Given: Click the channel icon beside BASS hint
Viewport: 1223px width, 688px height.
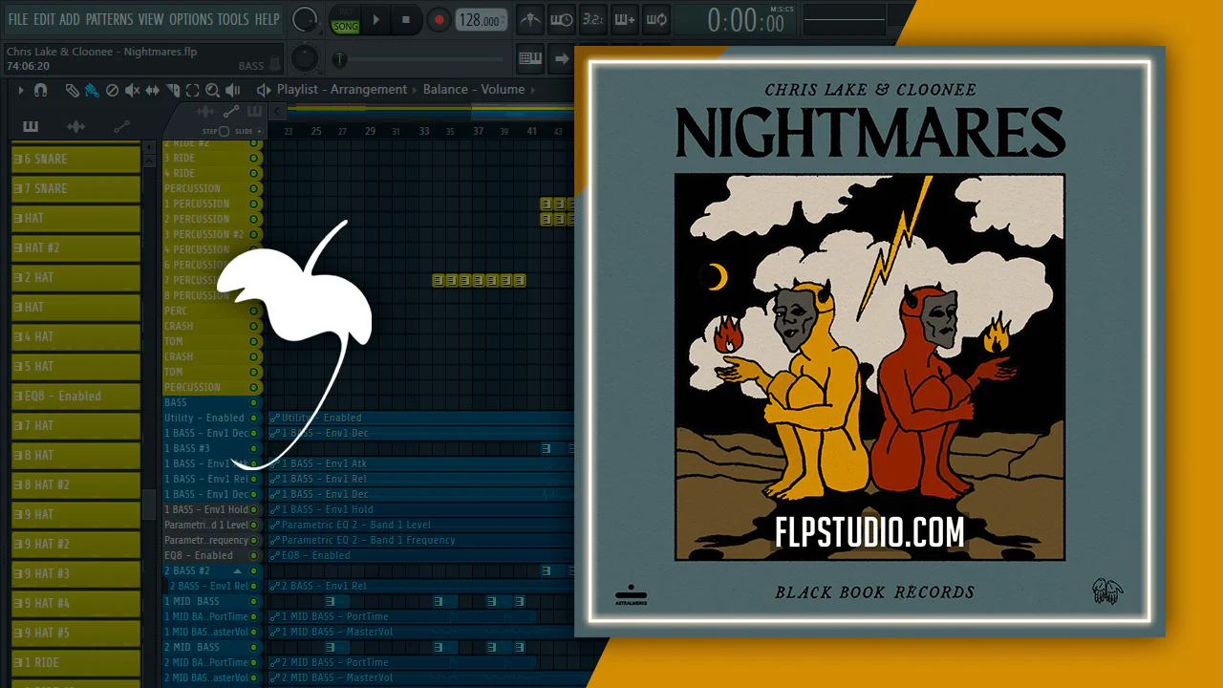Looking at the screenshot, I should pyautogui.click(x=276, y=64).
